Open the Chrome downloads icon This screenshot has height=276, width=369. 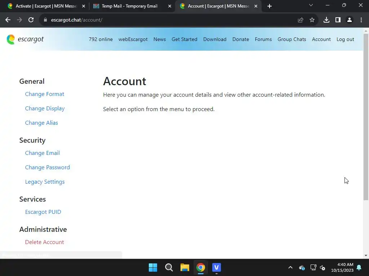pyautogui.click(x=326, y=20)
